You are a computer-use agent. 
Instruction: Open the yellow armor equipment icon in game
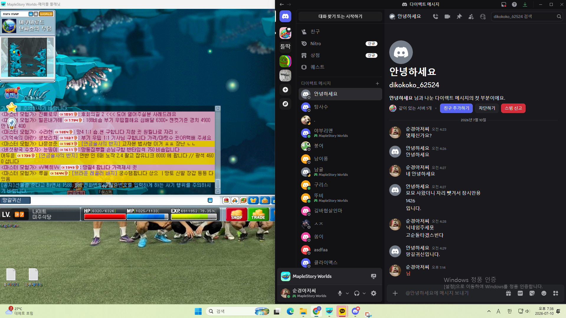tap(253, 201)
